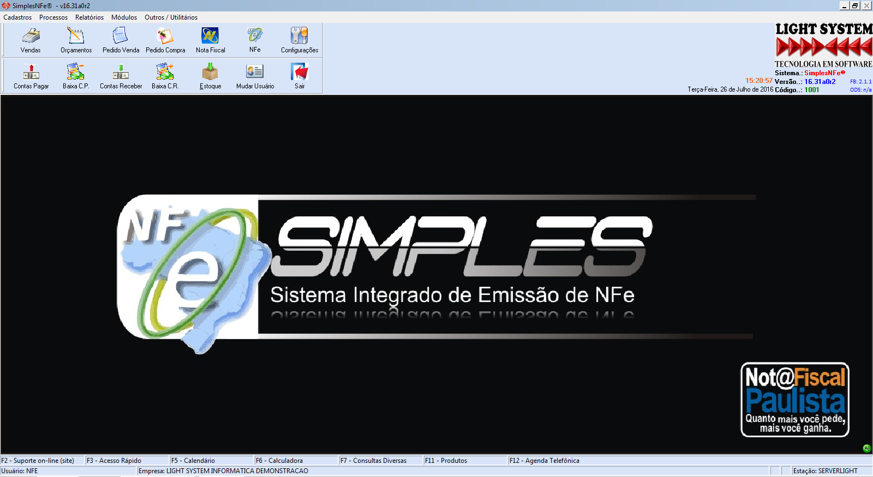Close the SimplesNFe window
The width and height of the screenshot is (873, 477).
pos(866,5)
